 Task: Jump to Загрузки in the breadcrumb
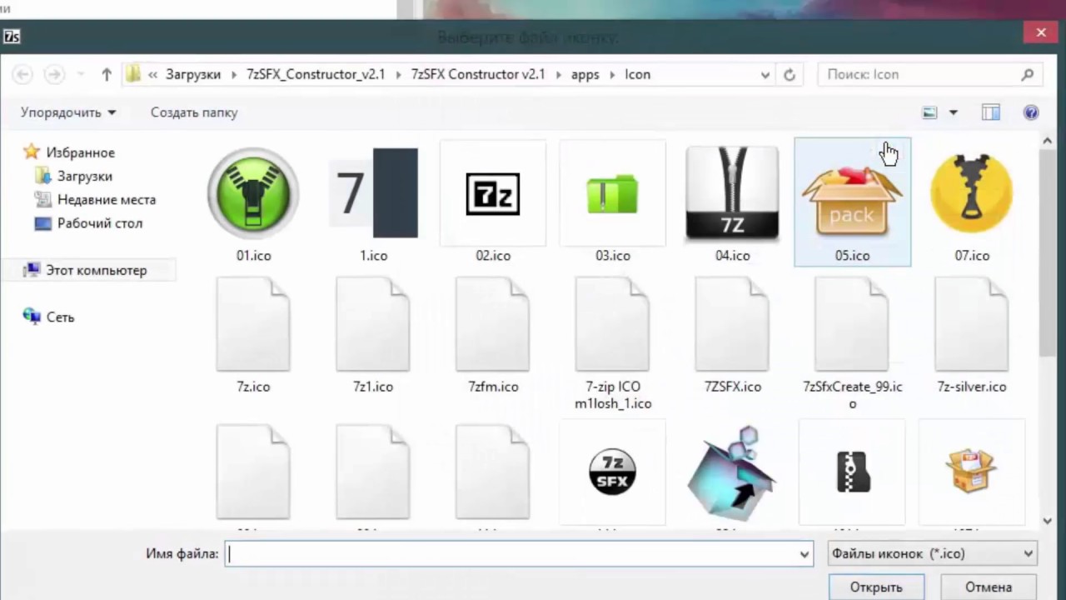pos(193,74)
